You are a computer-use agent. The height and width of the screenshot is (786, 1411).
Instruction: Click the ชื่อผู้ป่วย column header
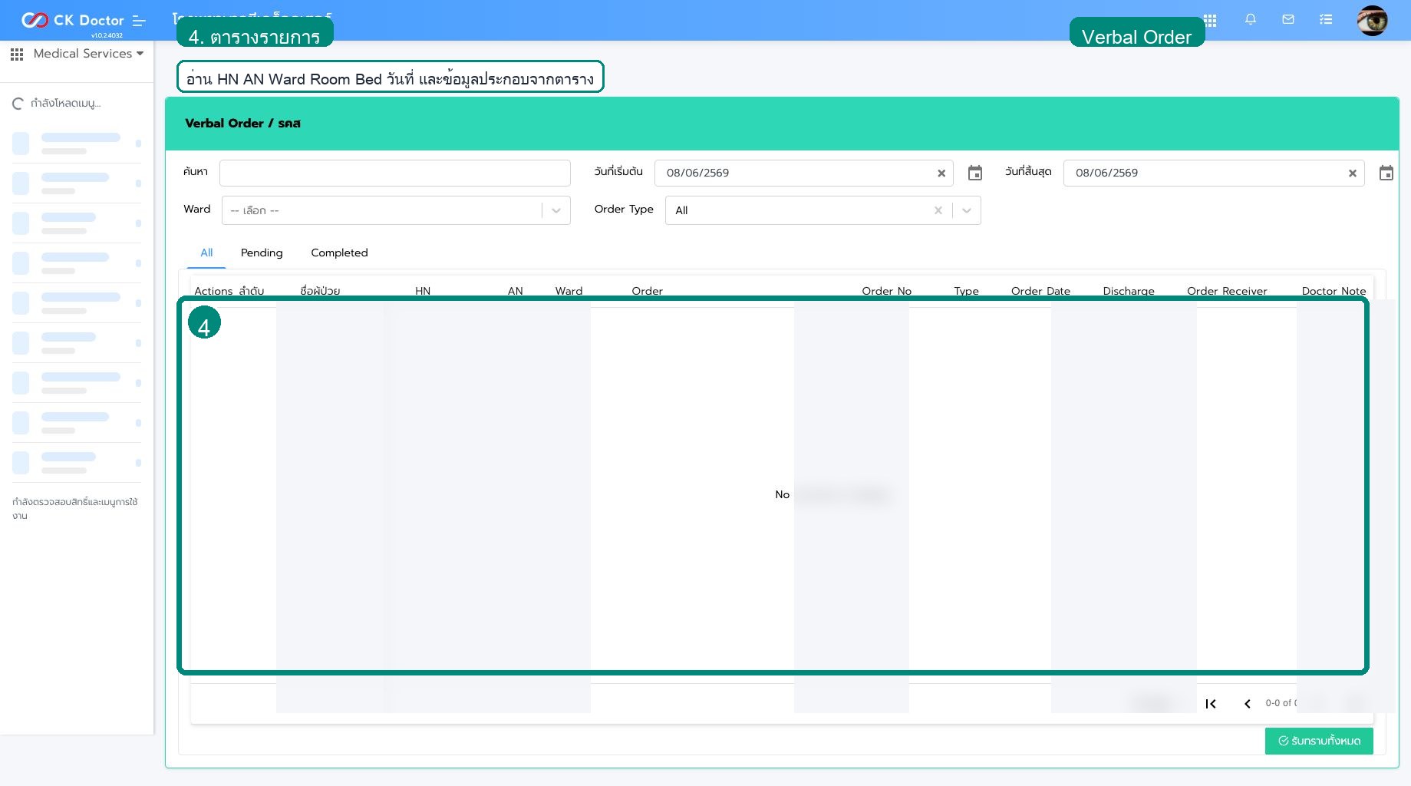320,291
